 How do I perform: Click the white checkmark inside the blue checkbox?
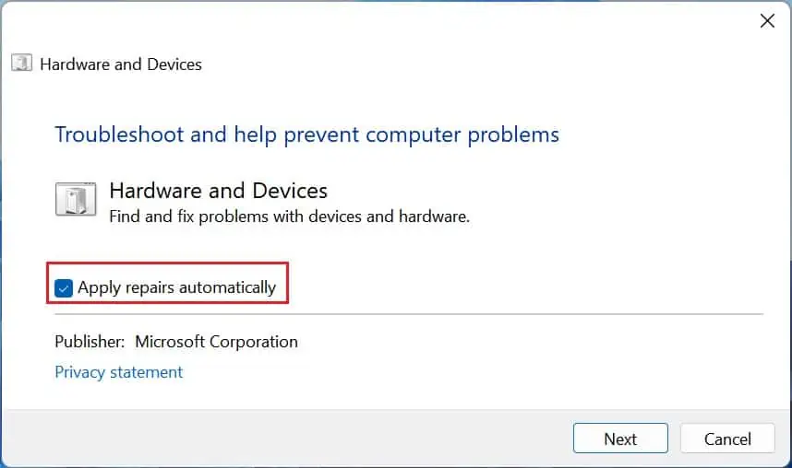pos(64,287)
